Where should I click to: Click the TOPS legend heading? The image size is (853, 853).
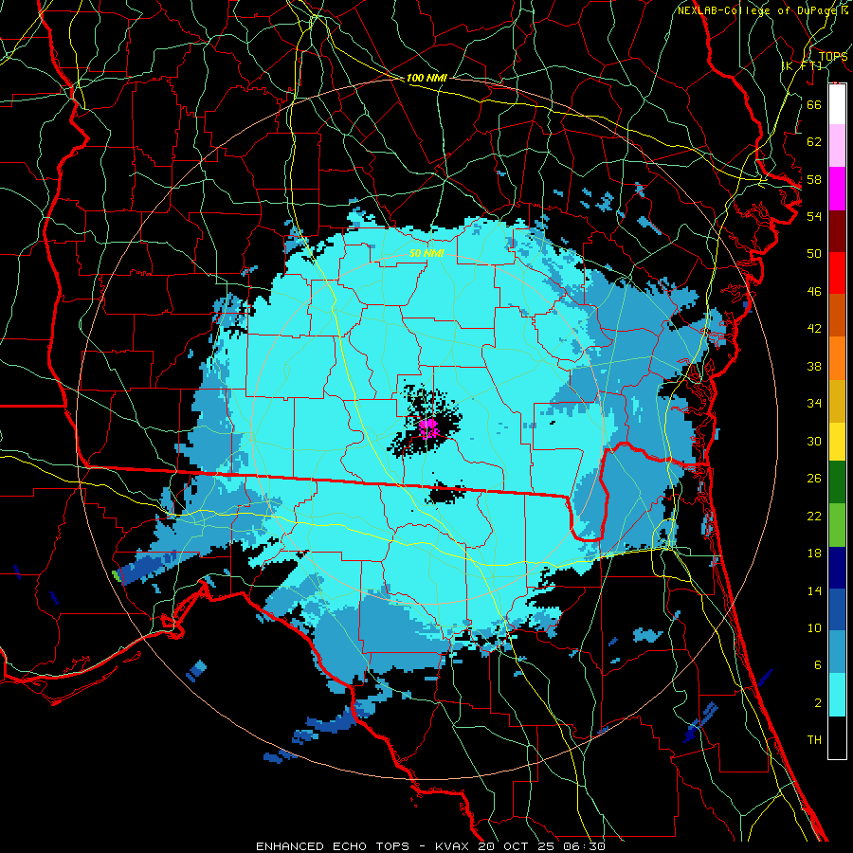[x=833, y=57]
